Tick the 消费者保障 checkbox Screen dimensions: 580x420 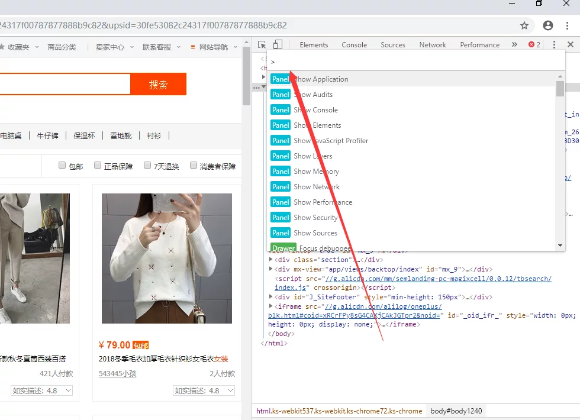194,165
